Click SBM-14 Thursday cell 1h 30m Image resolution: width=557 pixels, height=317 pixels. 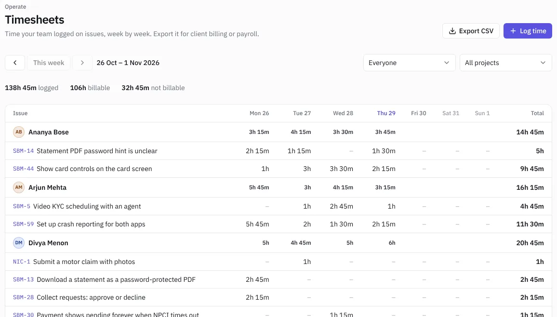tap(384, 151)
